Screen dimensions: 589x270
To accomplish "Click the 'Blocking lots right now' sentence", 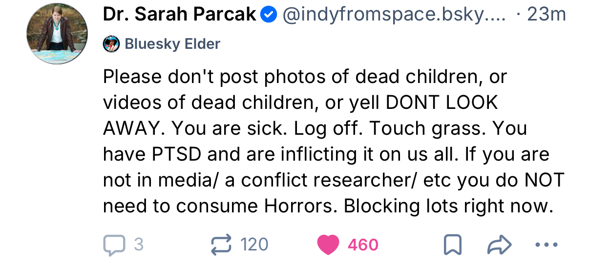I will pyautogui.click(x=448, y=206).
